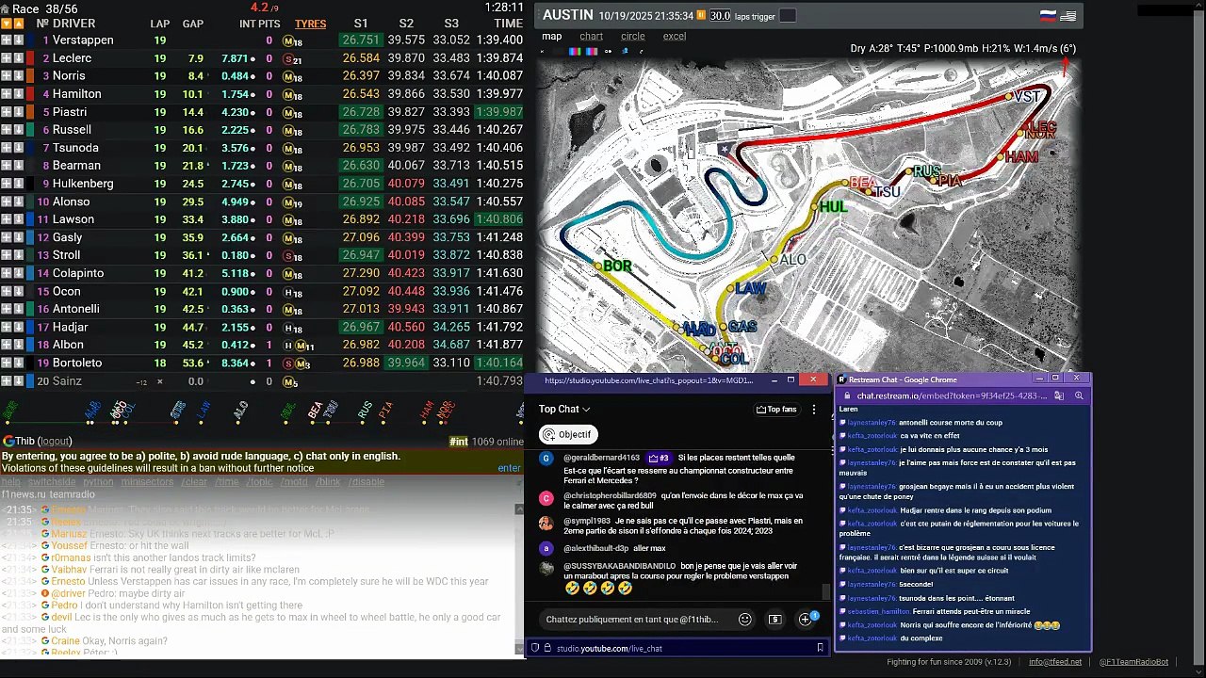1206x678 pixels.
Task: Click the down-arrow icon on Leclerc's row
Action: (18, 58)
